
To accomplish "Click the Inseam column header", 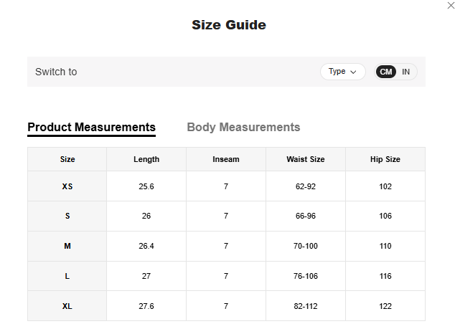I will [x=226, y=159].
